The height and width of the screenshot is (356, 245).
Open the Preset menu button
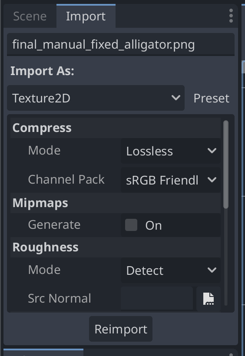tap(212, 98)
